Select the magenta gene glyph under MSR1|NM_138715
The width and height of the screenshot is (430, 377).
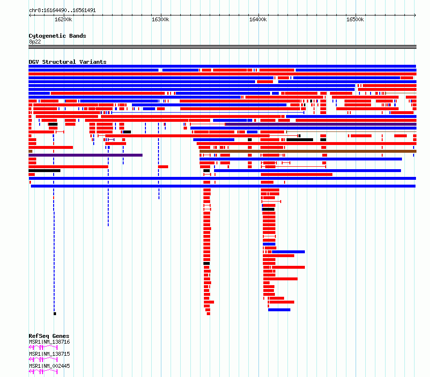pyautogui.click(x=43, y=360)
